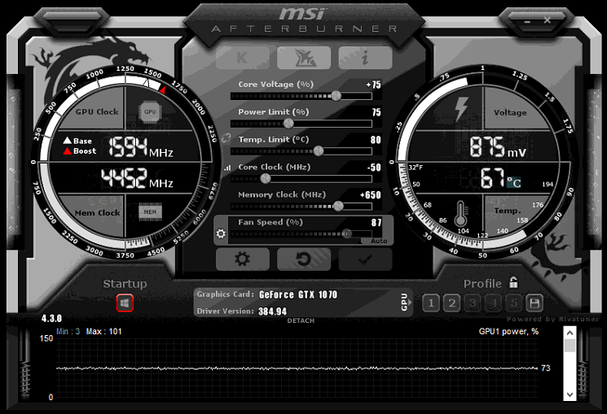Image resolution: width=607 pixels, height=414 pixels.
Task: Open fan speed settings gear icon
Action: point(221,233)
